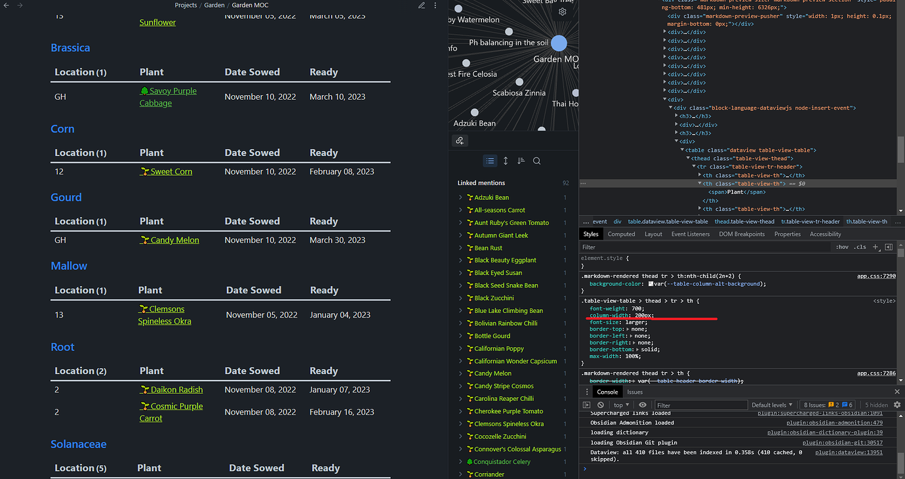Open DOM Breakpoints tab
The width and height of the screenshot is (905, 479).
[x=742, y=234]
